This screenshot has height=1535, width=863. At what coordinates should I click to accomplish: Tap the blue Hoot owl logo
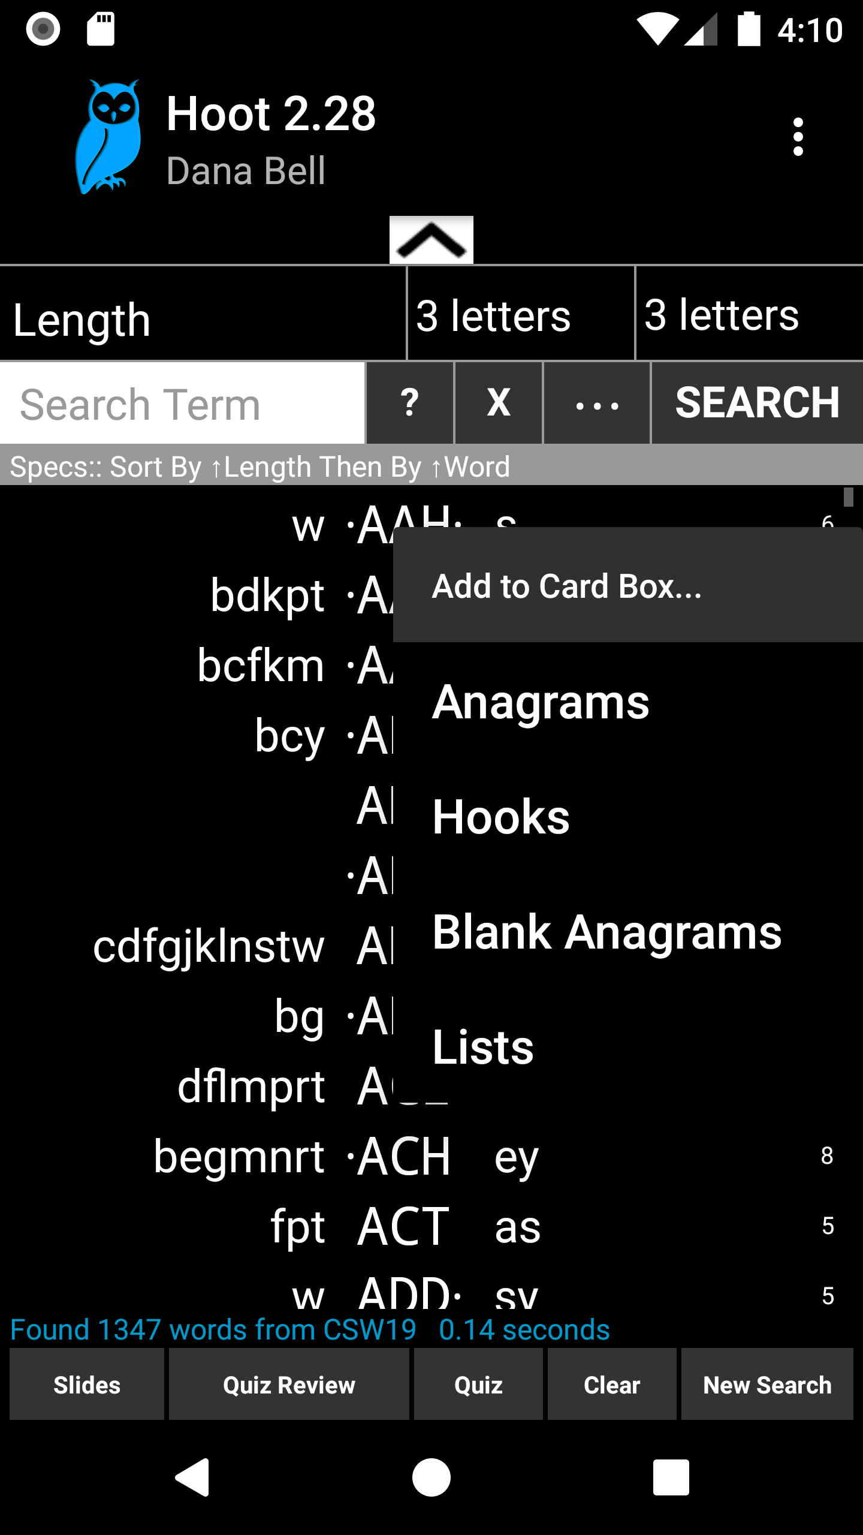click(108, 137)
